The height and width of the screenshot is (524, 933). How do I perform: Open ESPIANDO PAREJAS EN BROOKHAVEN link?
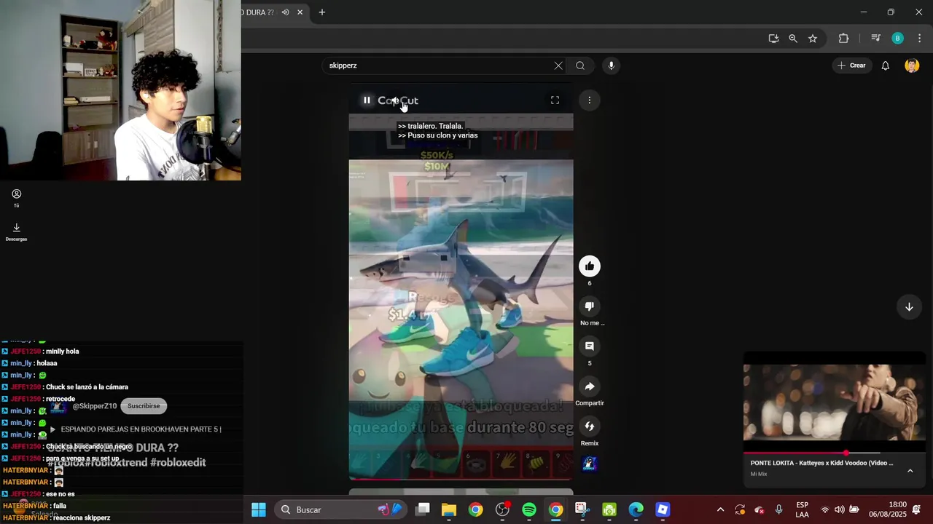pyautogui.click(x=141, y=429)
